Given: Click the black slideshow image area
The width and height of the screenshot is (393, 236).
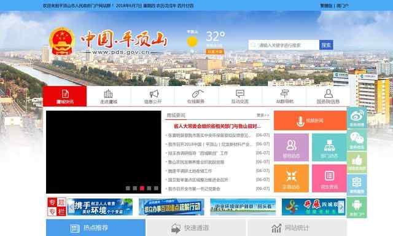Looking at the screenshot, I should click(x=104, y=152).
